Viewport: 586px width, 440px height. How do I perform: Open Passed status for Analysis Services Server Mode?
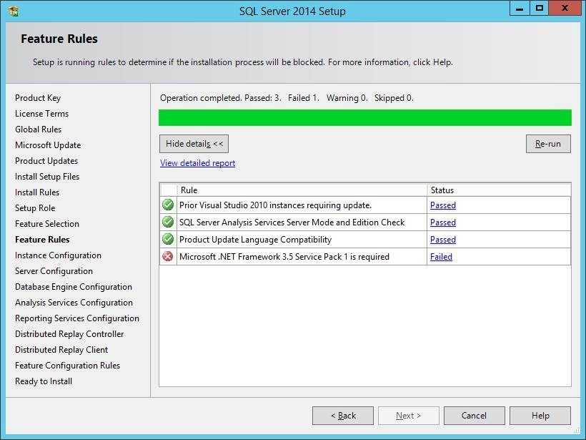pyautogui.click(x=443, y=223)
